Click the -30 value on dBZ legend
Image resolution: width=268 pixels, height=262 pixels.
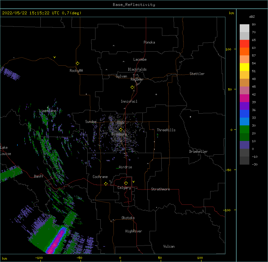coord(255,164)
